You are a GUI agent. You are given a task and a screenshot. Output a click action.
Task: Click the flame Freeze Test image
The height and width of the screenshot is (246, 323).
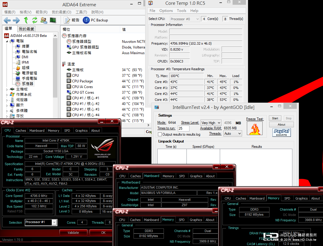pos(255,128)
